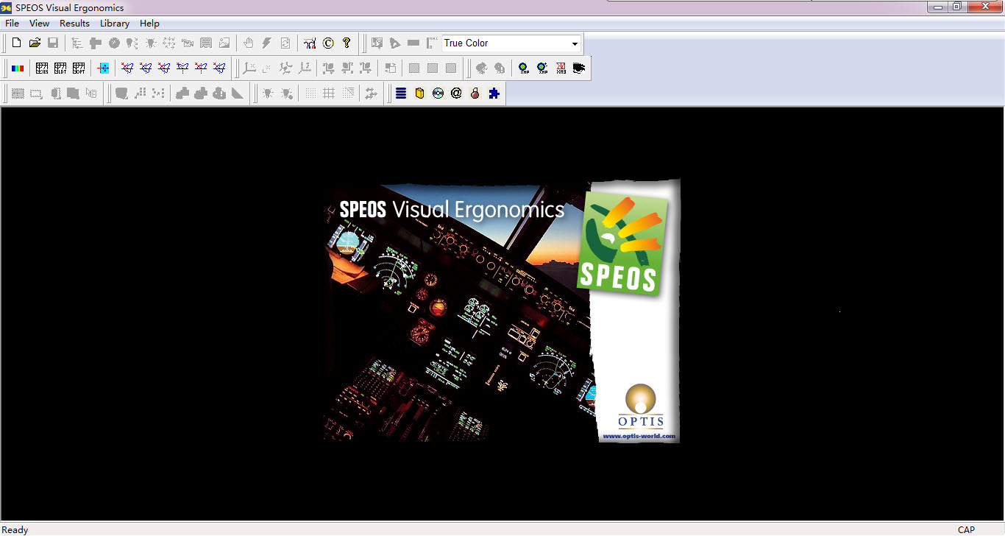Click the red flask icon
The height and width of the screenshot is (536, 1005).
475,94
